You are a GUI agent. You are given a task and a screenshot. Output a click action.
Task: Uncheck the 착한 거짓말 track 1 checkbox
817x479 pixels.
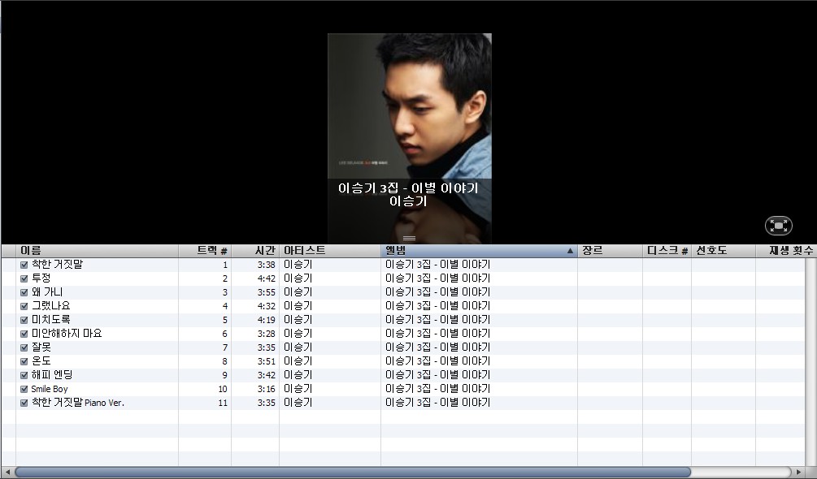pos(24,265)
